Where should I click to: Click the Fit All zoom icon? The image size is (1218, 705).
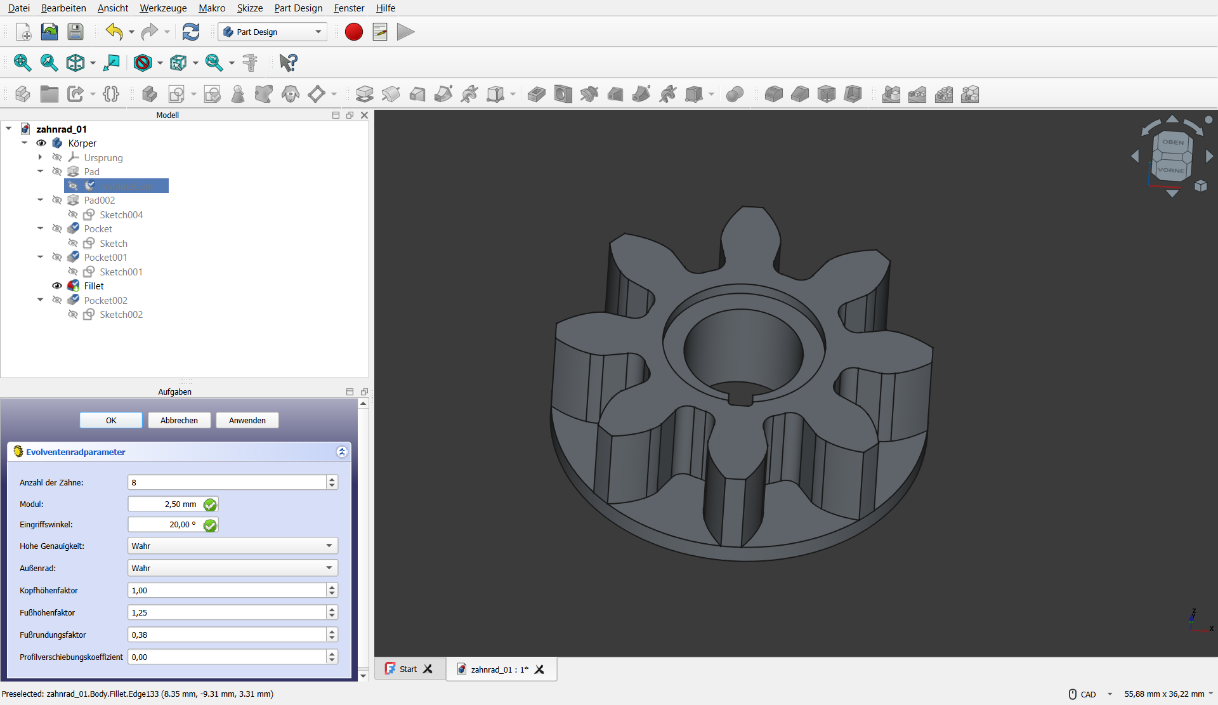[22, 62]
